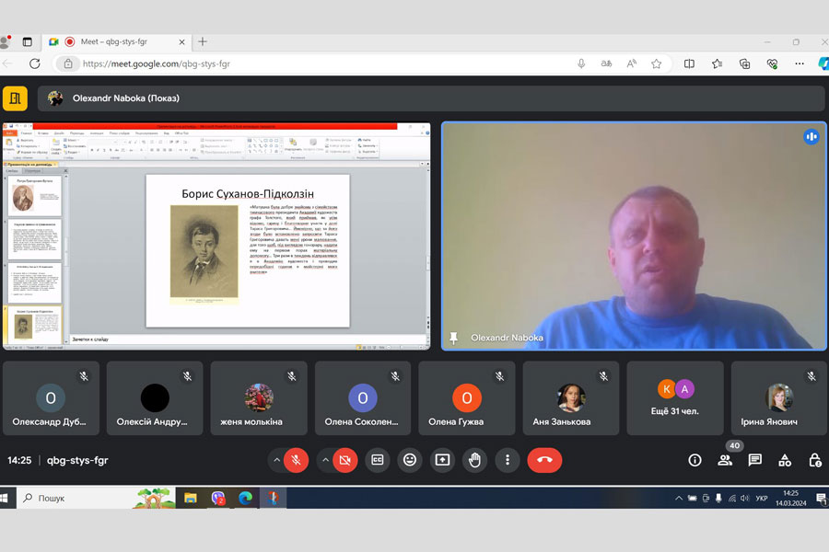The image size is (829, 552).
Task: Open the volume tray icon
Action: [x=745, y=498]
